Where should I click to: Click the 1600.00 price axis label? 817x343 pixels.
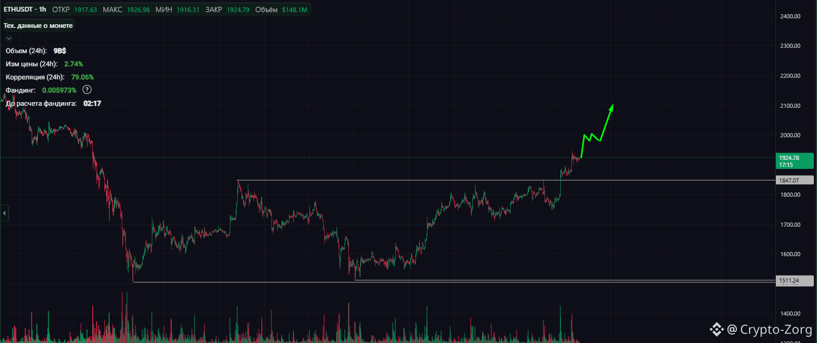pos(790,254)
